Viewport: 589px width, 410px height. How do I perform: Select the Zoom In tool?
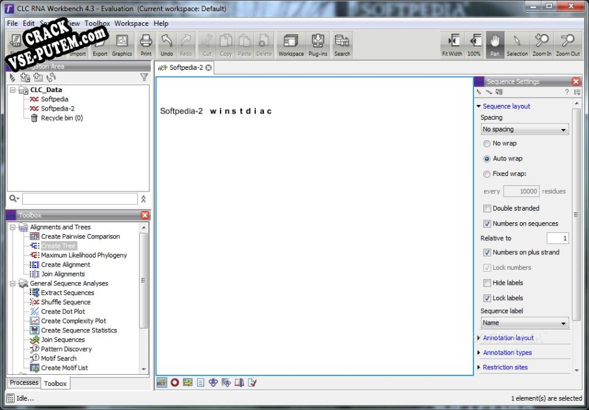[541, 44]
